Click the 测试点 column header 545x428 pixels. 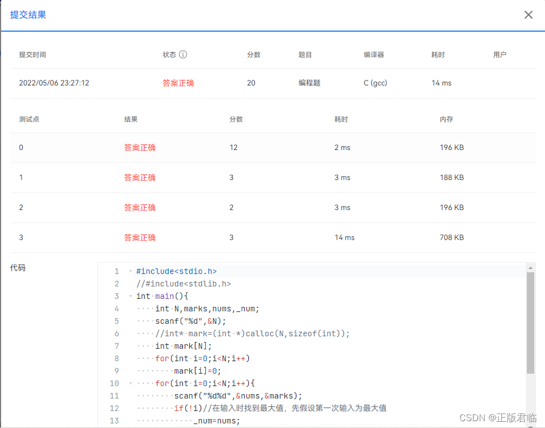click(29, 119)
